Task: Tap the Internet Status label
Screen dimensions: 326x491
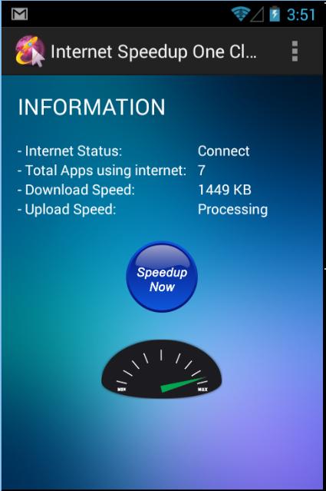Action: (x=70, y=151)
